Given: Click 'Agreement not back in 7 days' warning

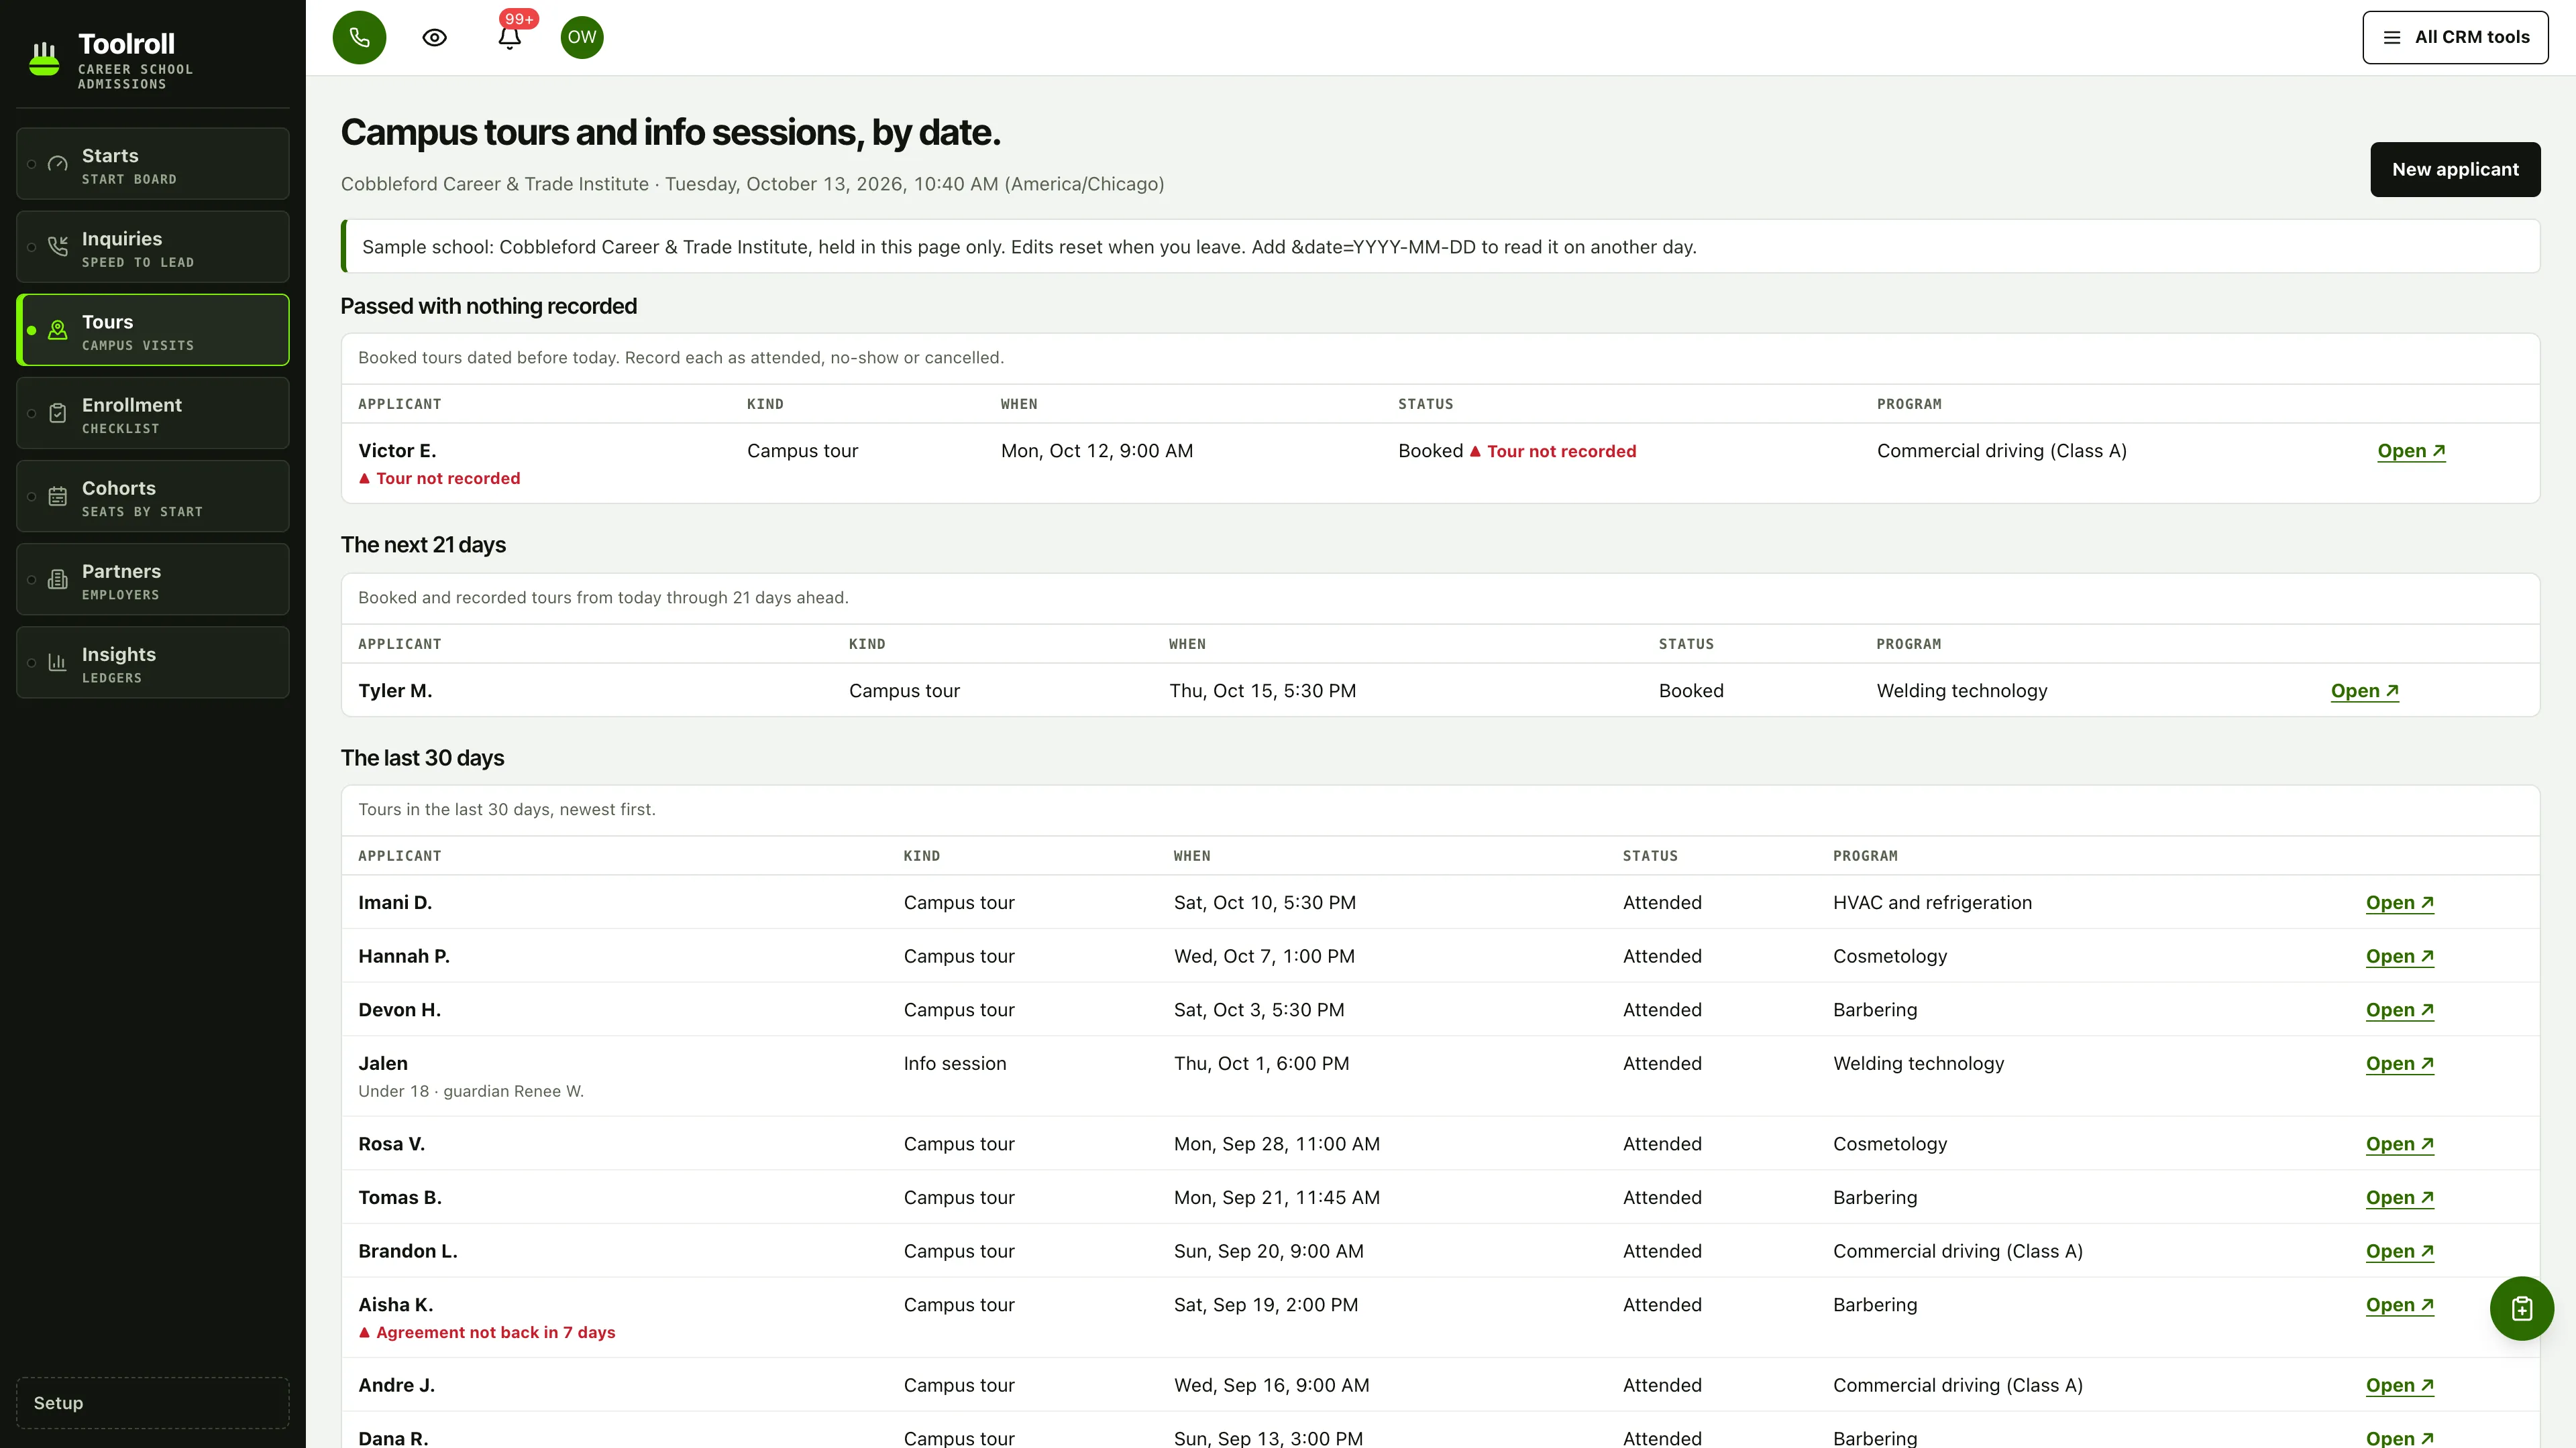Looking at the screenshot, I should [487, 1332].
